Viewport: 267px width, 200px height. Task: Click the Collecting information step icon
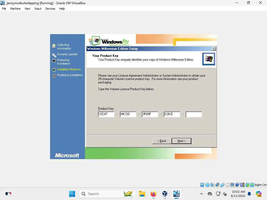tap(54, 46)
